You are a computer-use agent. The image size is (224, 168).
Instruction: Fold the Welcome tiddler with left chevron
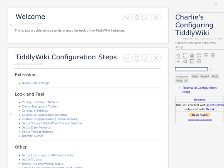11,25
